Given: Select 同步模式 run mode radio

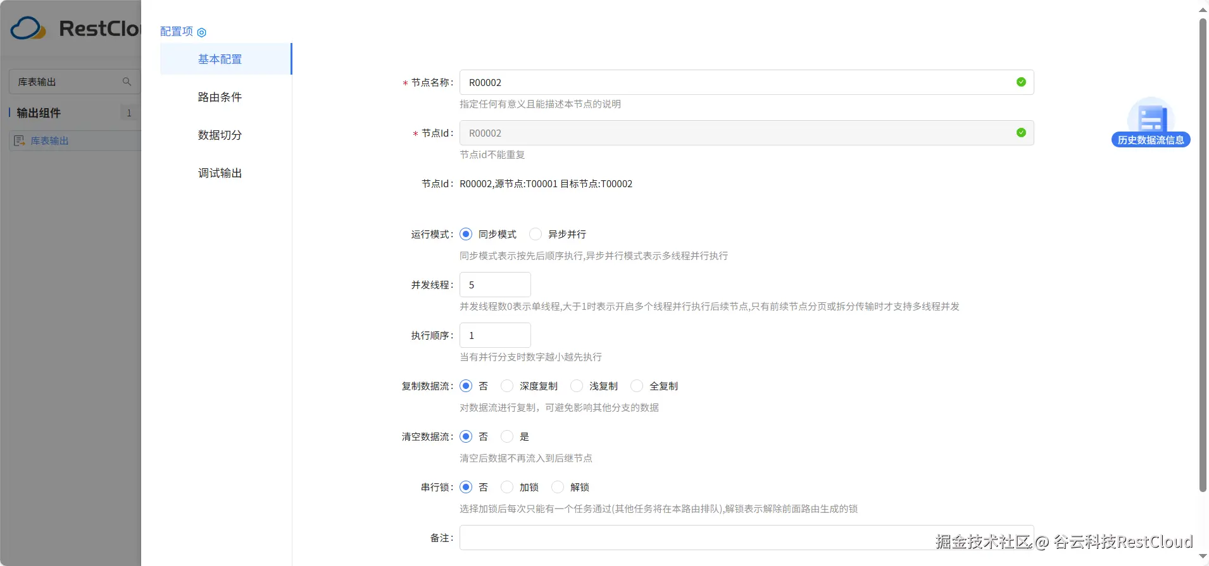Looking at the screenshot, I should pyautogui.click(x=466, y=234).
